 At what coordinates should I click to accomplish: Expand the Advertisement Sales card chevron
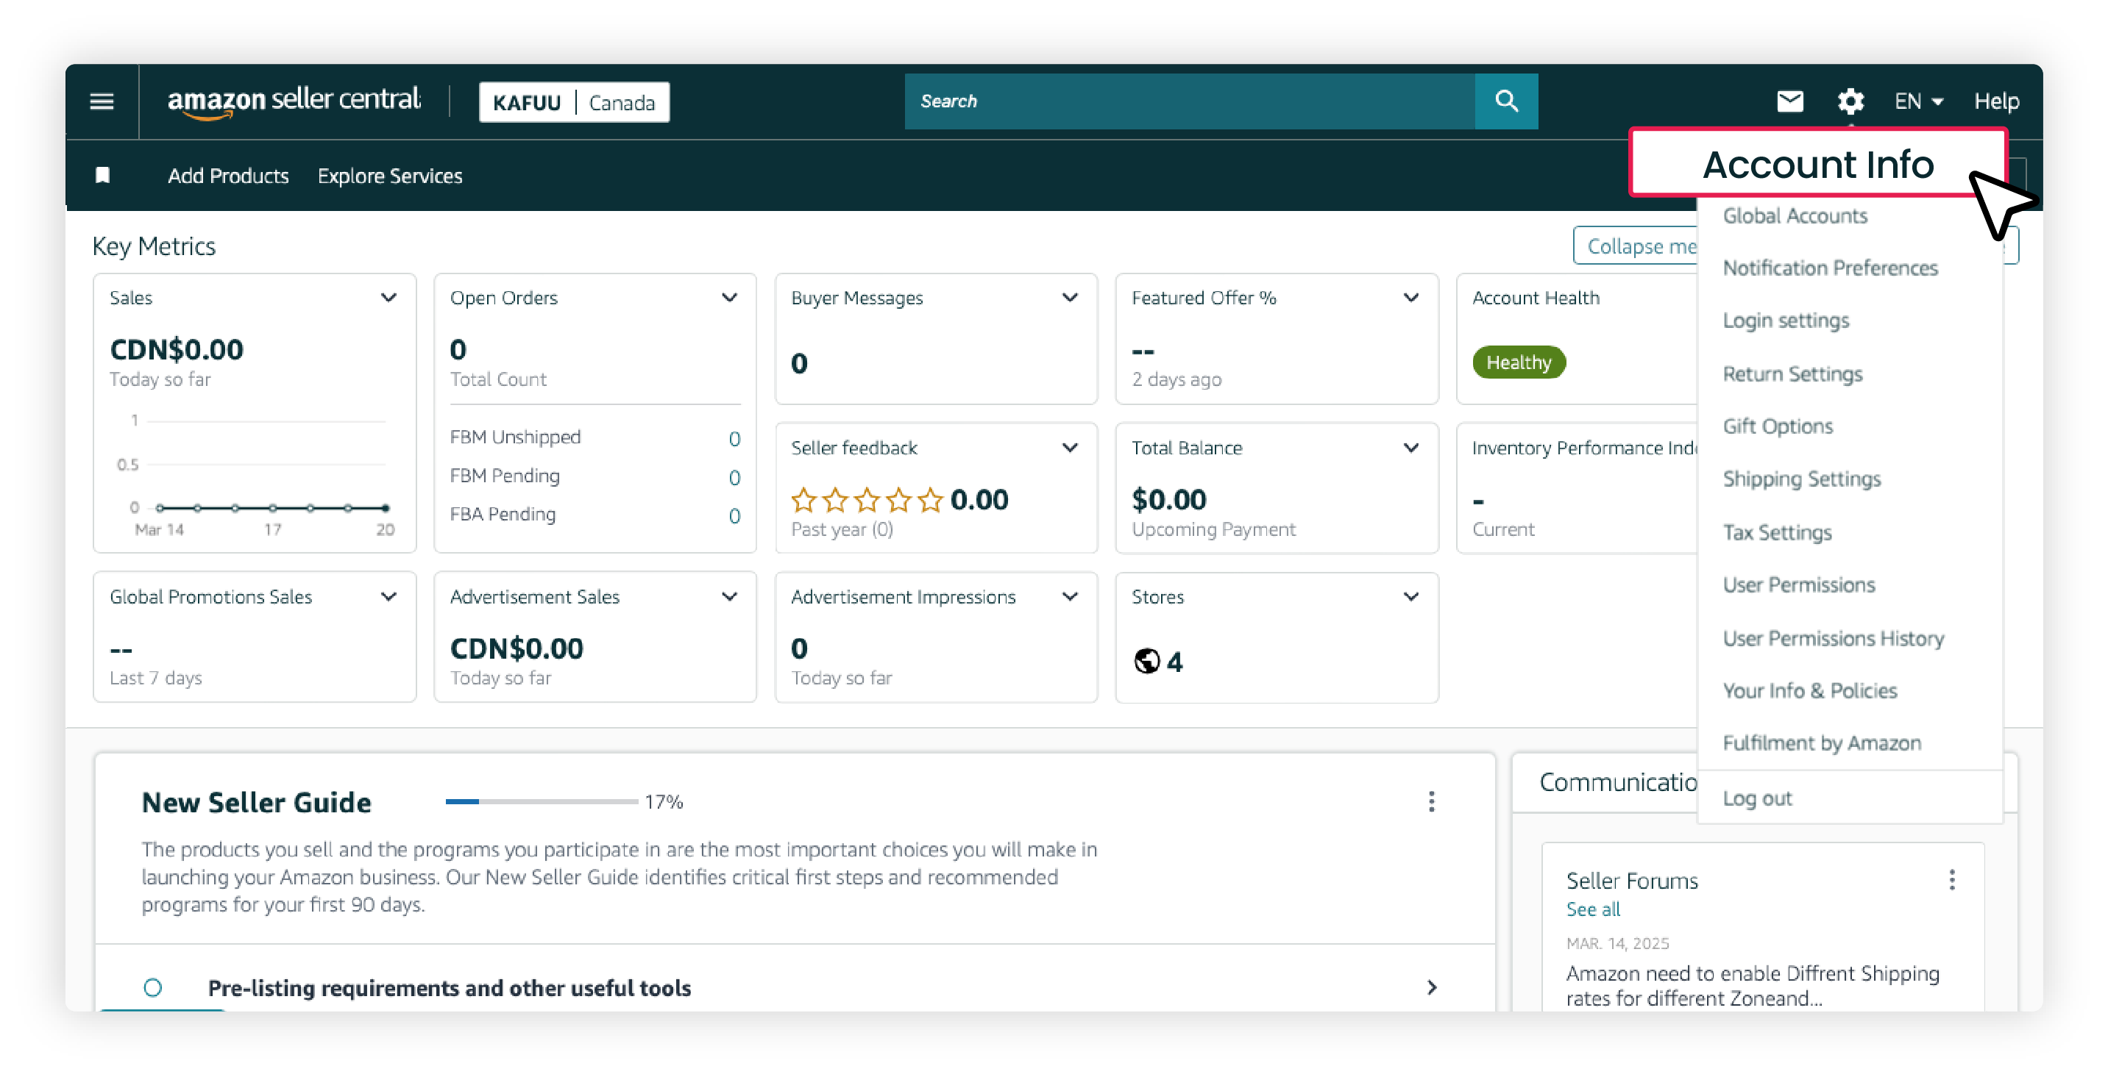pos(729,597)
